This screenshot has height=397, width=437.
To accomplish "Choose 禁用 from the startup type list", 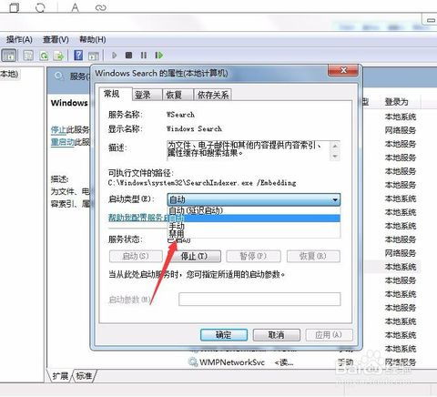I will tap(177, 234).
